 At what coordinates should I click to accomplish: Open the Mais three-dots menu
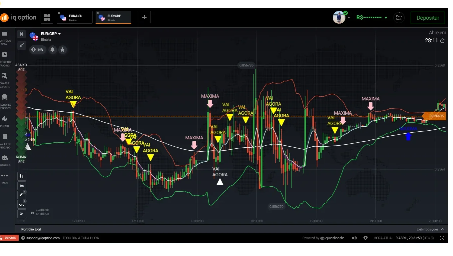coord(5,176)
